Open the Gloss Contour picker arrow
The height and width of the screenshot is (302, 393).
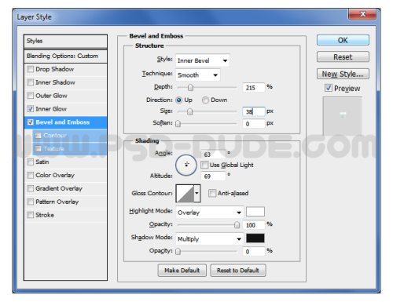pos(197,193)
